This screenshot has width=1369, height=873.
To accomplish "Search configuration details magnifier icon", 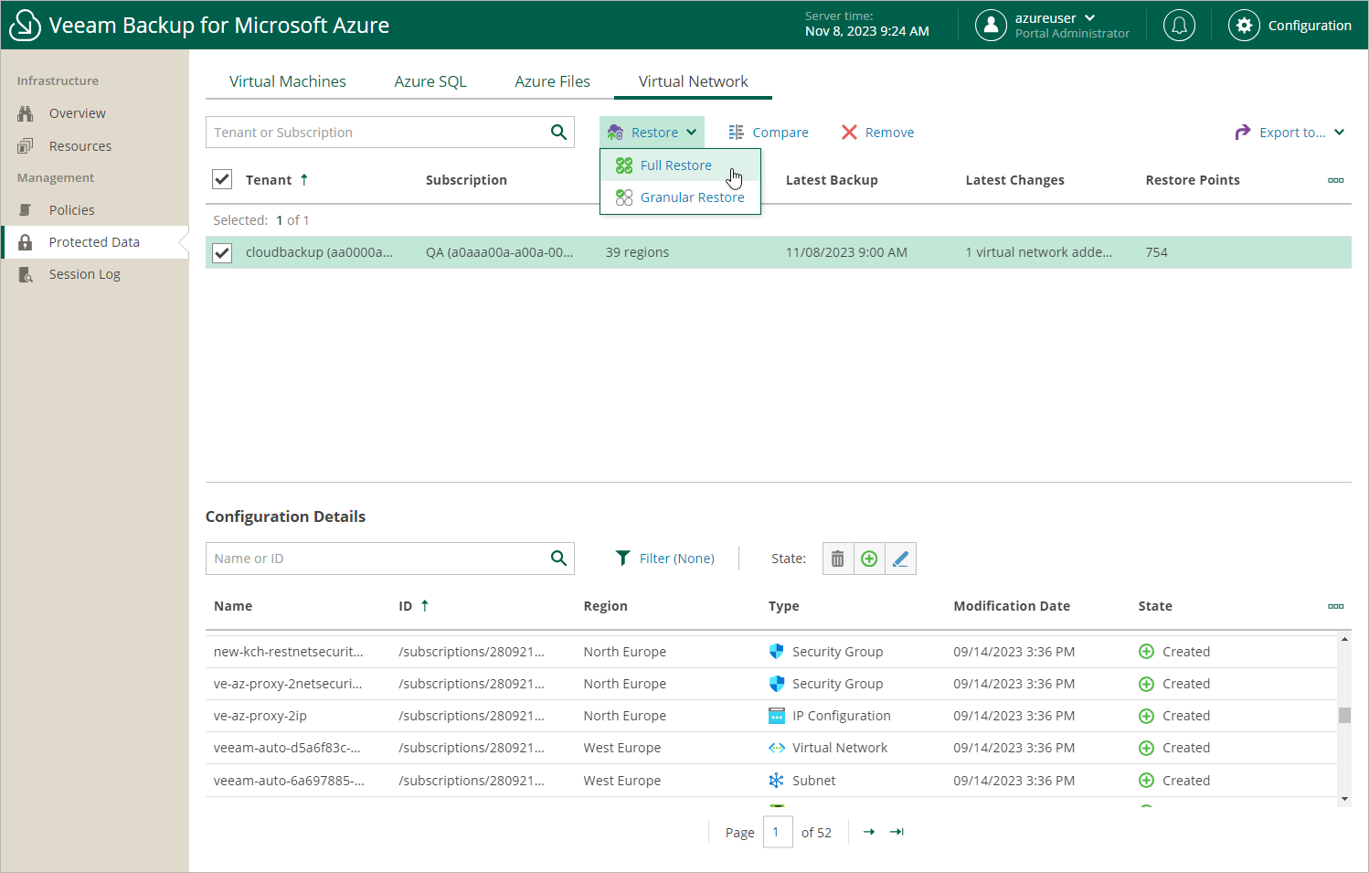I will 558,559.
